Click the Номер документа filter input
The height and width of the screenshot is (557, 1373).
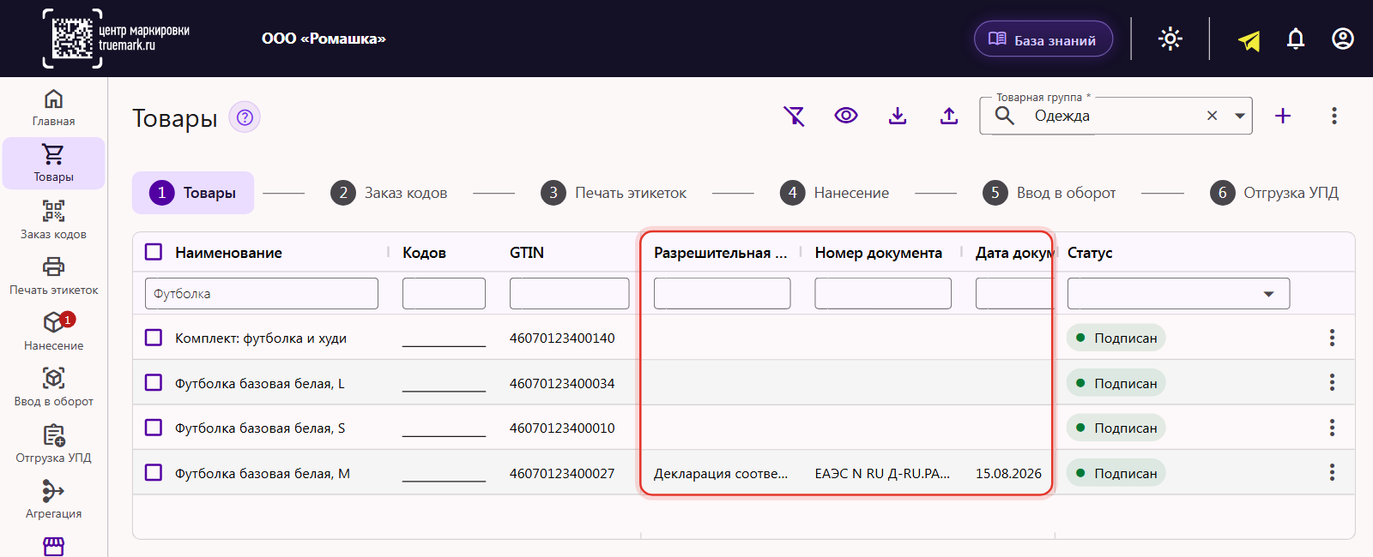click(883, 293)
